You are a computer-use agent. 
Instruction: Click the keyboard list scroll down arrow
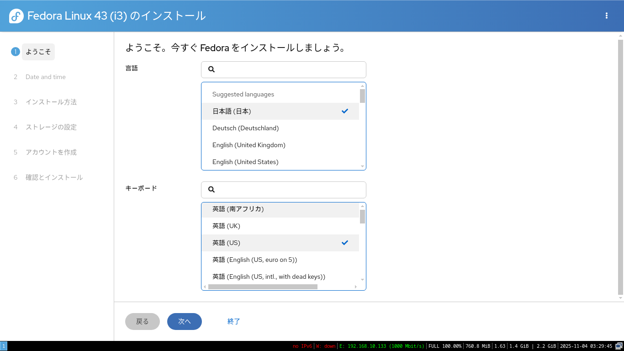pyautogui.click(x=363, y=280)
